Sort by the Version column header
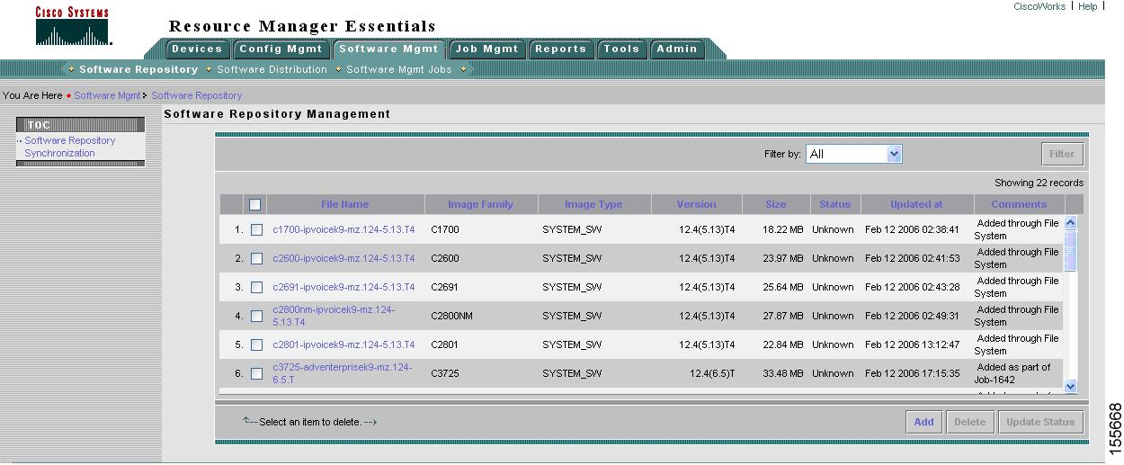 point(696,204)
